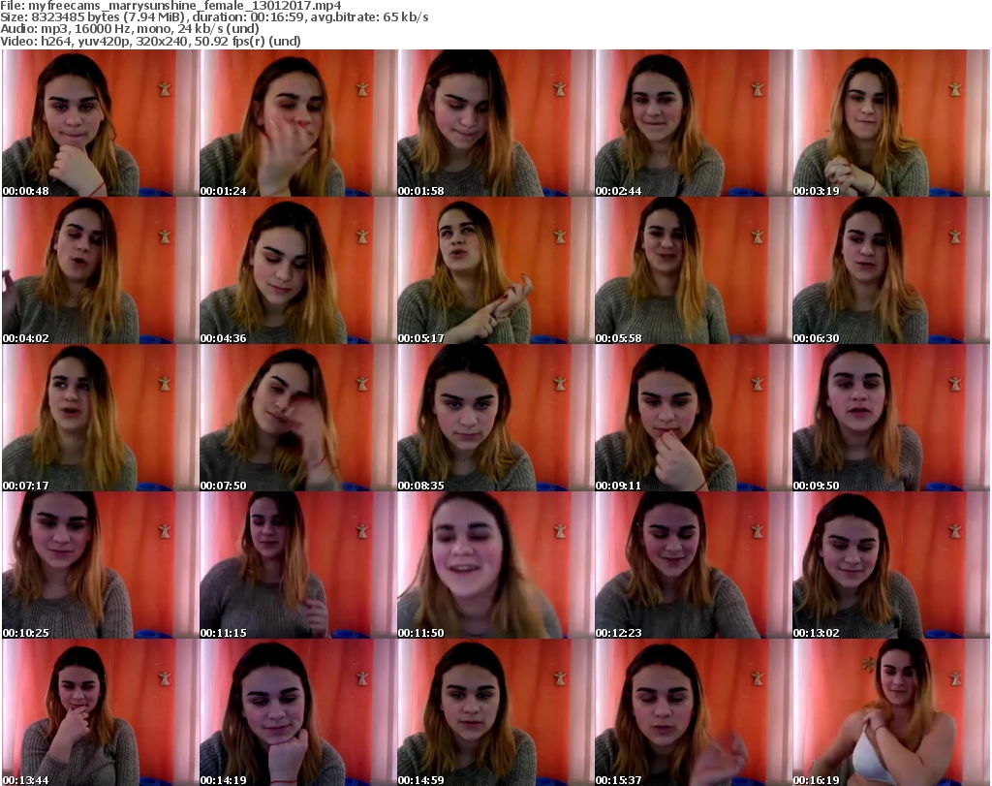Viewport: 992px width, 786px height.
Task: Choose the thumbnail marked 00:06:30
Action: (x=891, y=270)
